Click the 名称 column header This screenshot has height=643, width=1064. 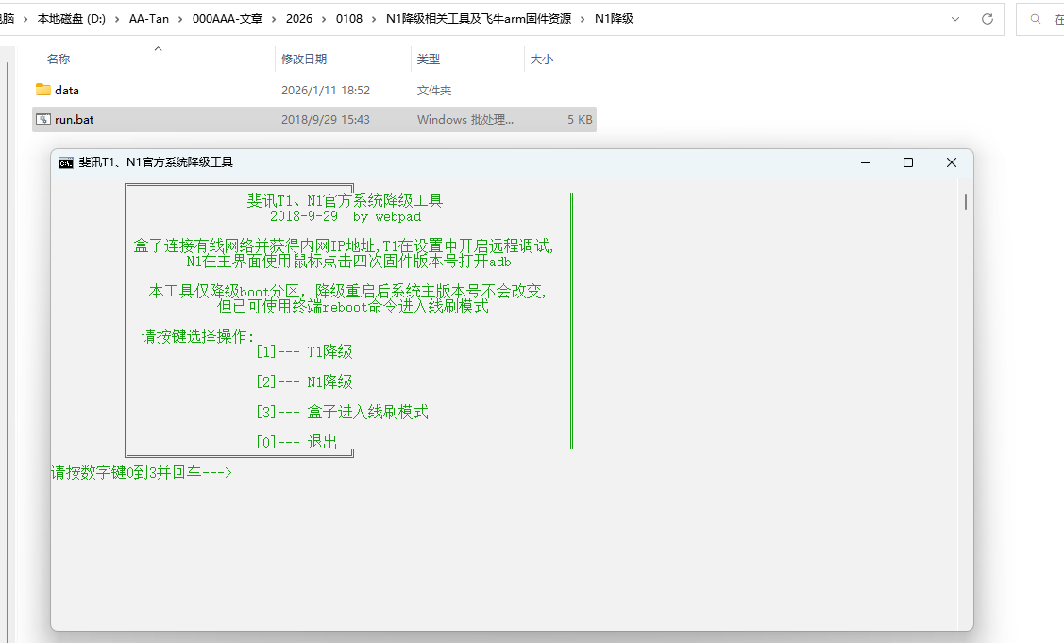(59, 59)
